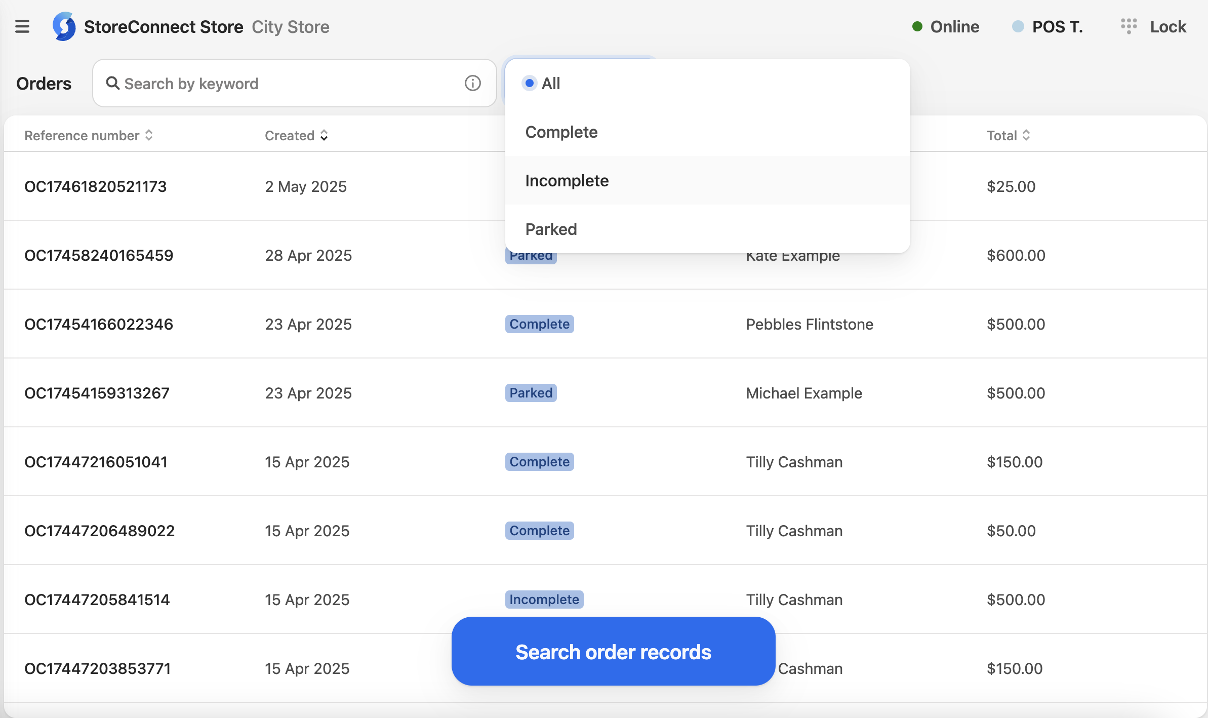Choose Incomplete in status filter list

pyautogui.click(x=567, y=180)
